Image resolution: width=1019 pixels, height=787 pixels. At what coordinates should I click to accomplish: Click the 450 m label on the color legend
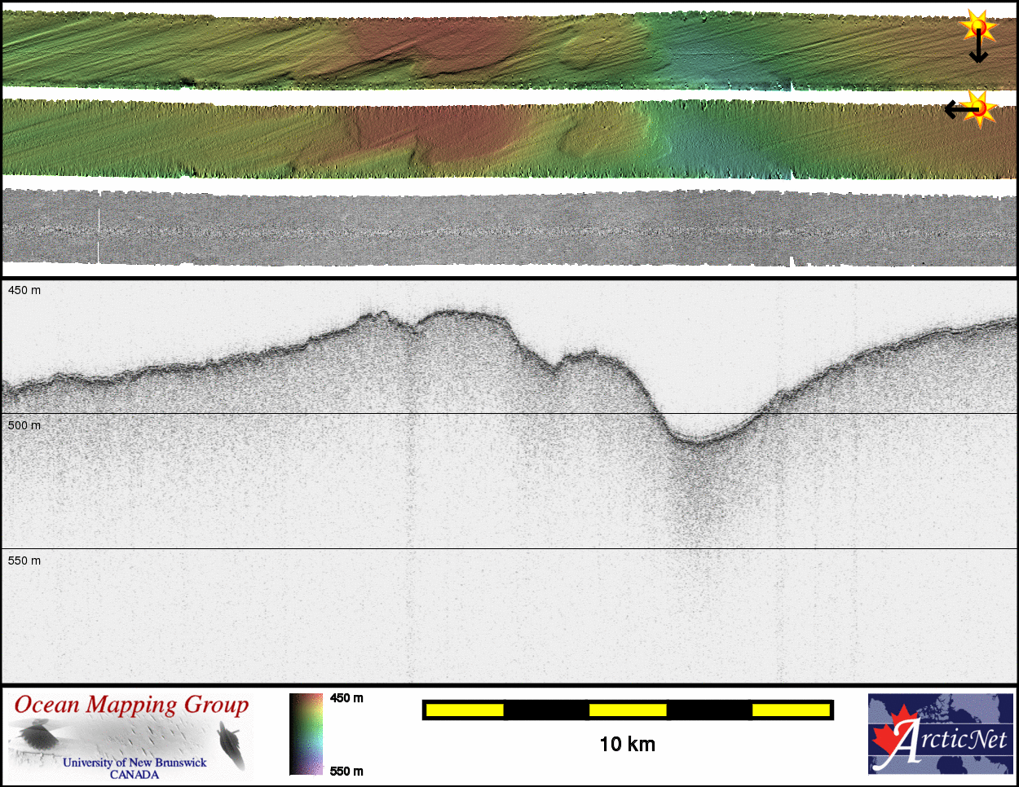(346, 698)
